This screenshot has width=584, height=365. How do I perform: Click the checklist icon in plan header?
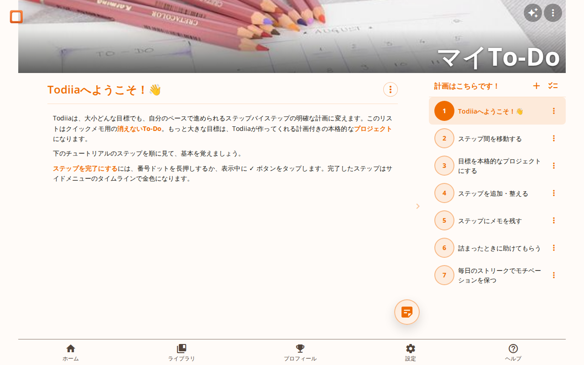coord(553,86)
